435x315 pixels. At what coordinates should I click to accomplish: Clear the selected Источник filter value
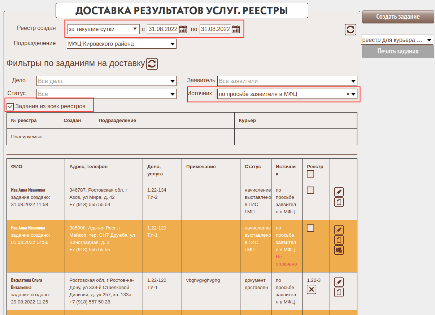point(348,94)
